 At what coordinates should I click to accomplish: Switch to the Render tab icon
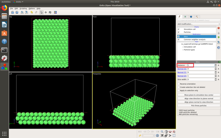click(185, 17)
